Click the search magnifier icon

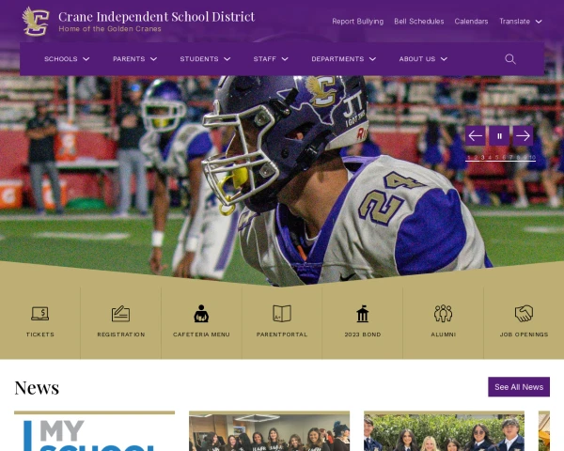(x=510, y=59)
